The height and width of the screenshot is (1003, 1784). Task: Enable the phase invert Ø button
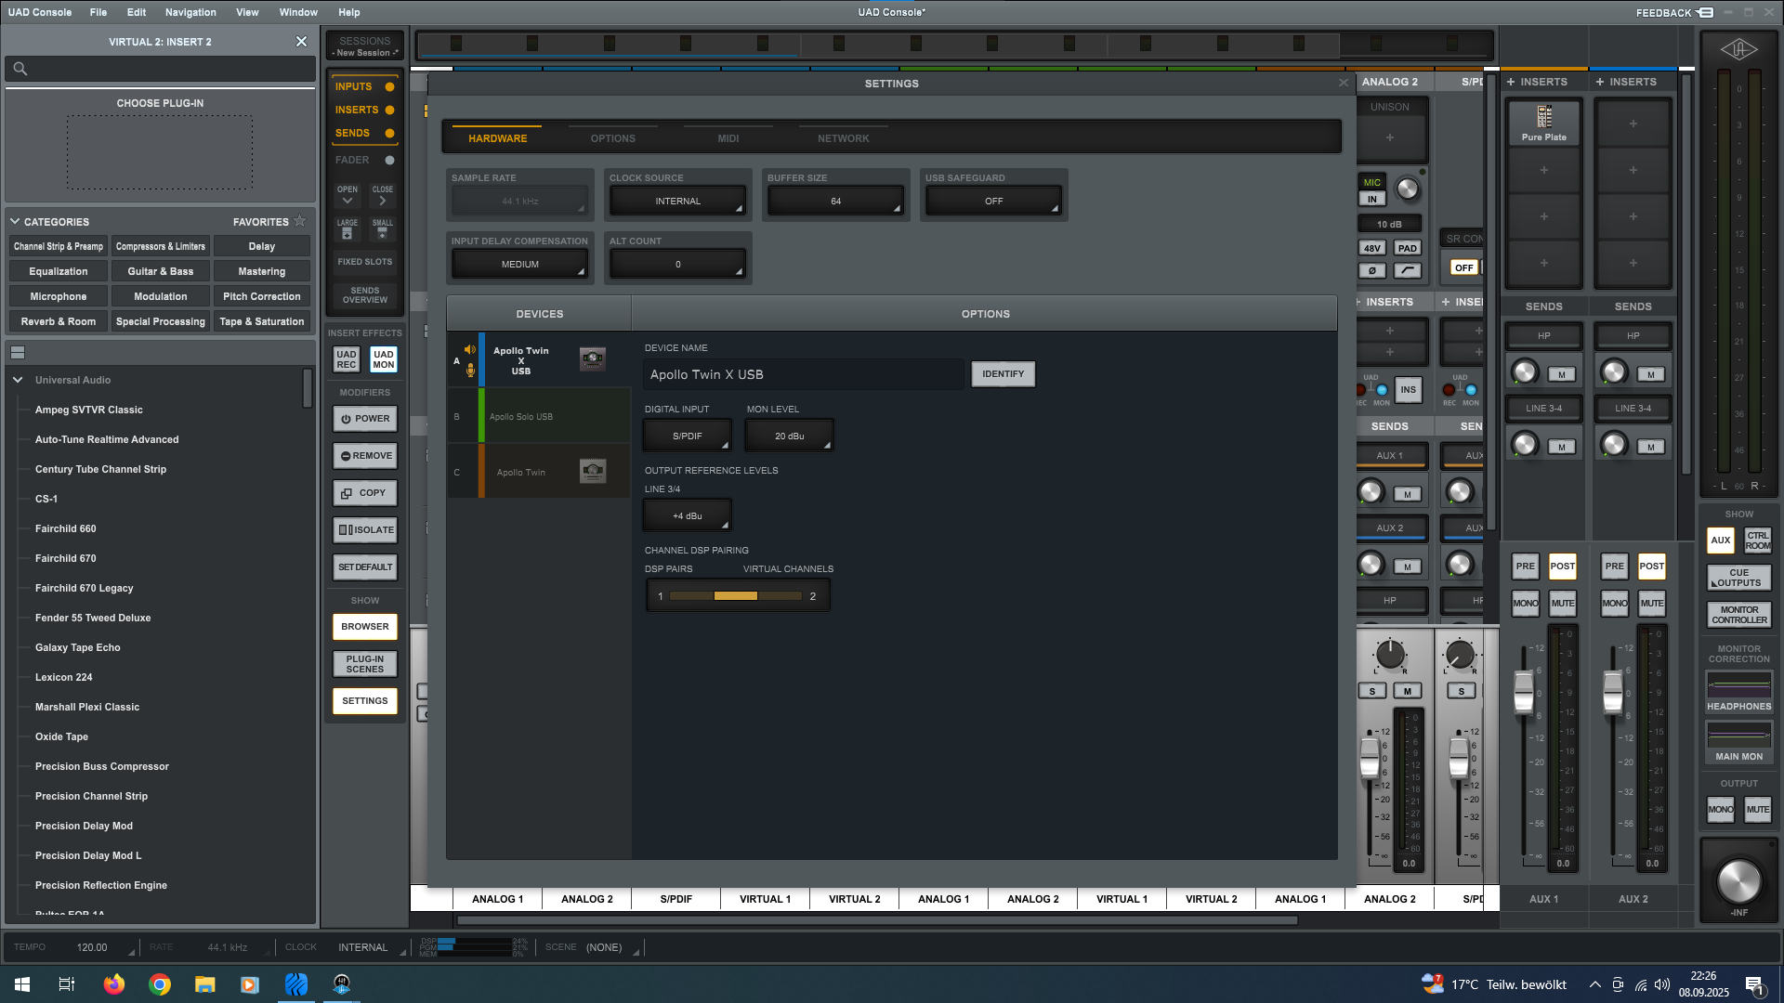coord(1372,270)
